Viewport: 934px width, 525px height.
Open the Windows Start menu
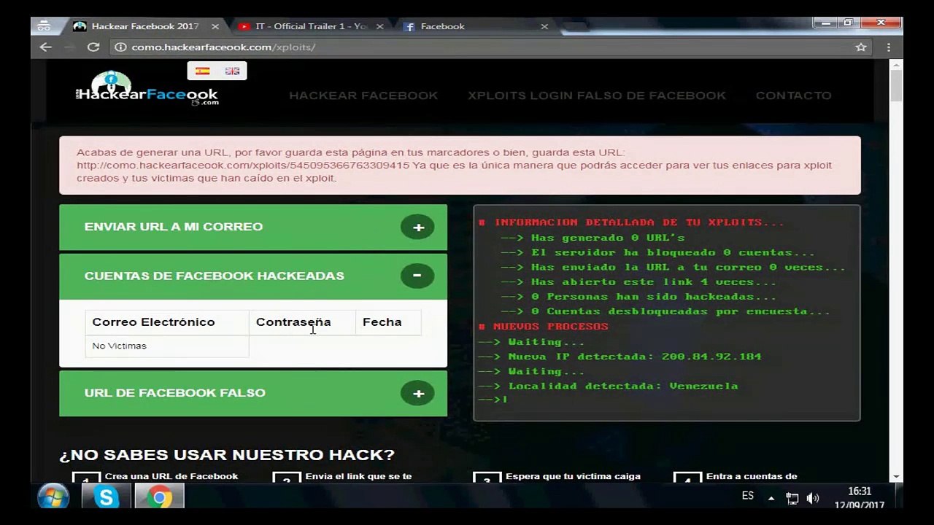(x=53, y=497)
